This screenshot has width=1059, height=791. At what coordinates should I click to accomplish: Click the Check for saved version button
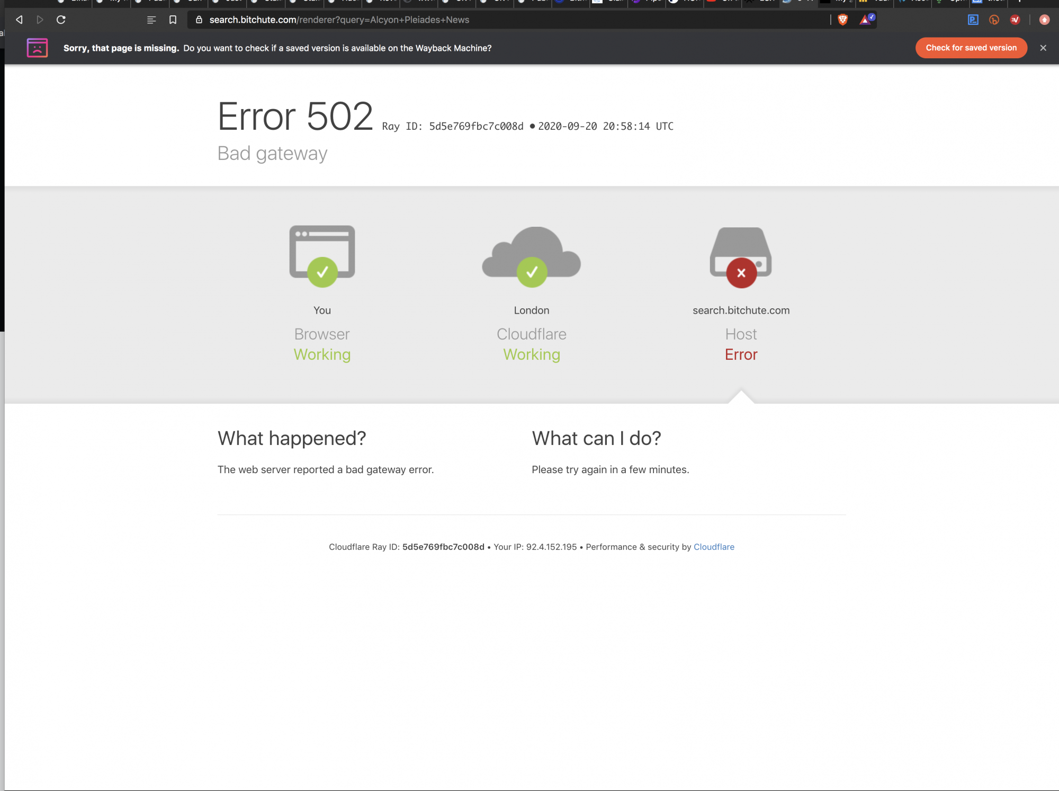[x=971, y=48]
